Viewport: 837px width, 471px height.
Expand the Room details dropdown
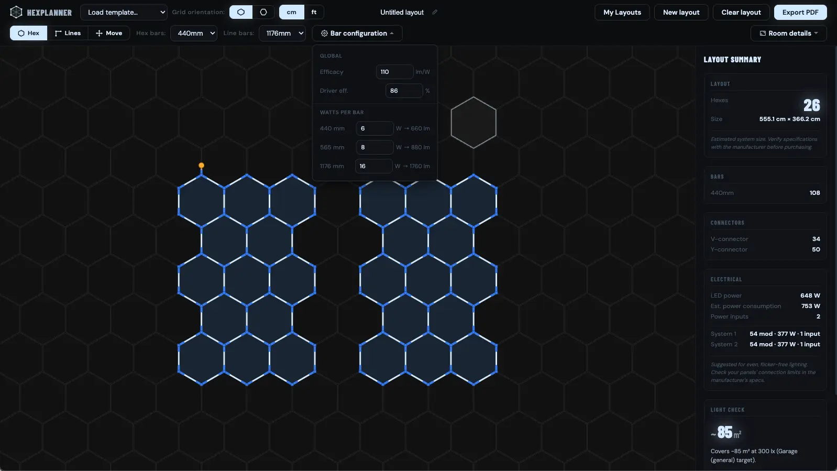point(788,33)
